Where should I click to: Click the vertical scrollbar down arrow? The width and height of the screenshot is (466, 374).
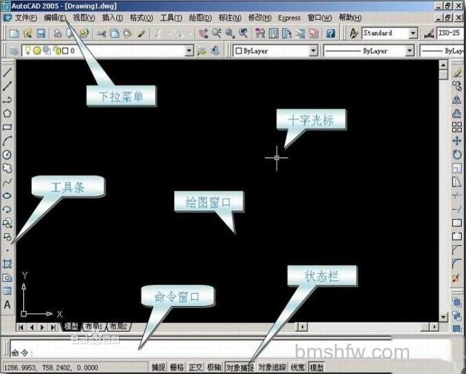[x=443, y=317]
